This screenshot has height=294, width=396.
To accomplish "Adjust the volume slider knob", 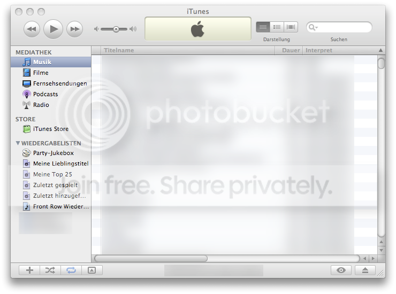I will (x=116, y=29).
